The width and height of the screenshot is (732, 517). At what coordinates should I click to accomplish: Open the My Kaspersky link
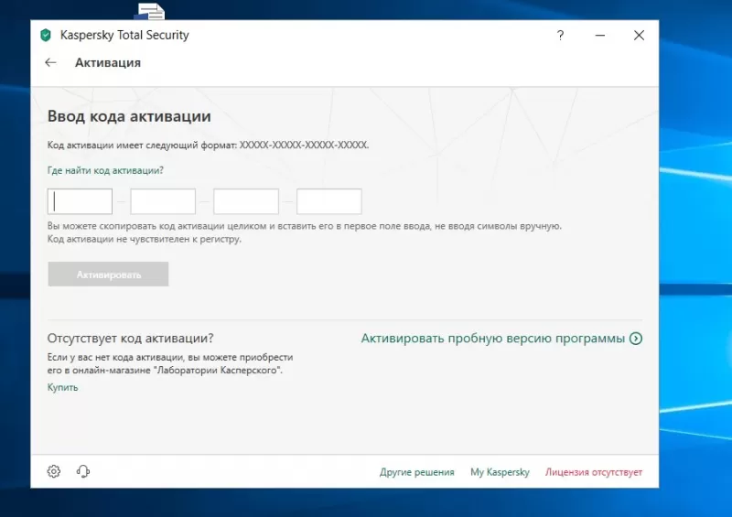[x=500, y=472]
